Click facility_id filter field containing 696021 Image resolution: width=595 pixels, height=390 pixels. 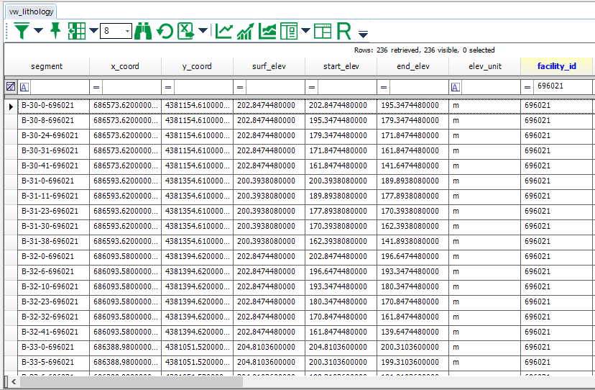(x=561, y=86)
